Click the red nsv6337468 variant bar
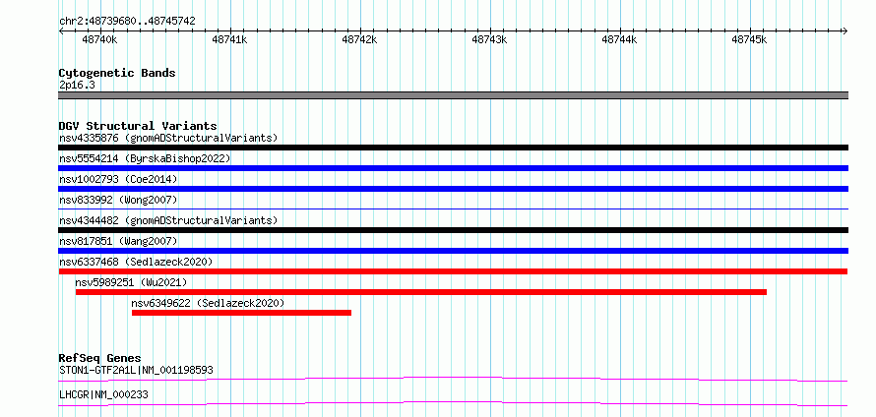This screenshot has width=876, height=417. [453, 271]
